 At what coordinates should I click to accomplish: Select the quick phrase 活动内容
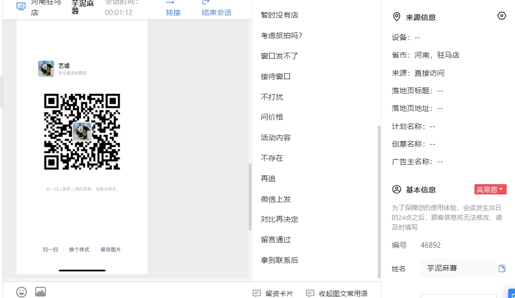pyautogui.click(x=276, y=138)
